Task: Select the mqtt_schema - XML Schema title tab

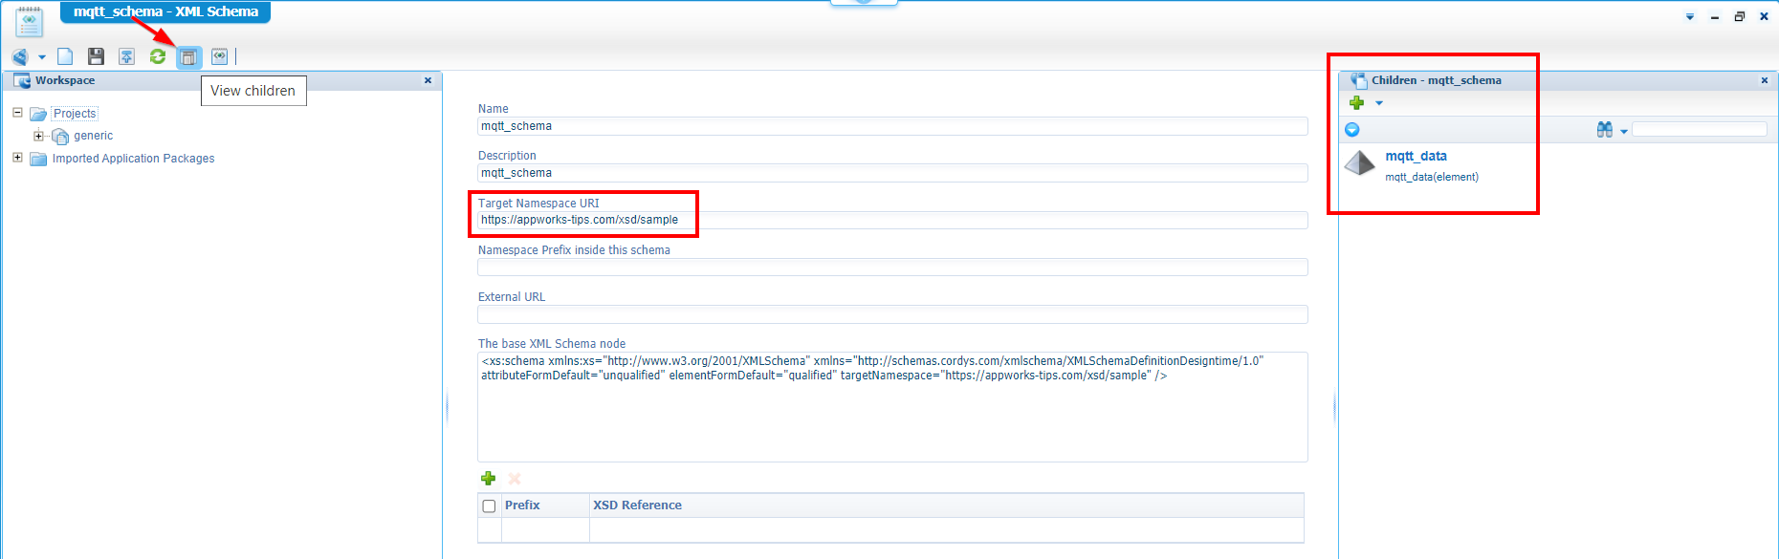Action: (165, 11)
